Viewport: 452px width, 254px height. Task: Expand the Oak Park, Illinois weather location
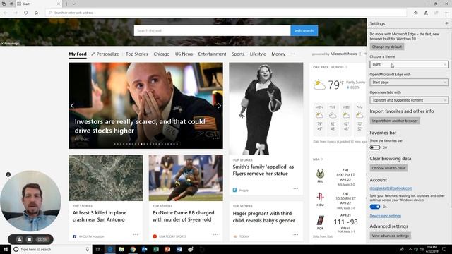(330, 67)
